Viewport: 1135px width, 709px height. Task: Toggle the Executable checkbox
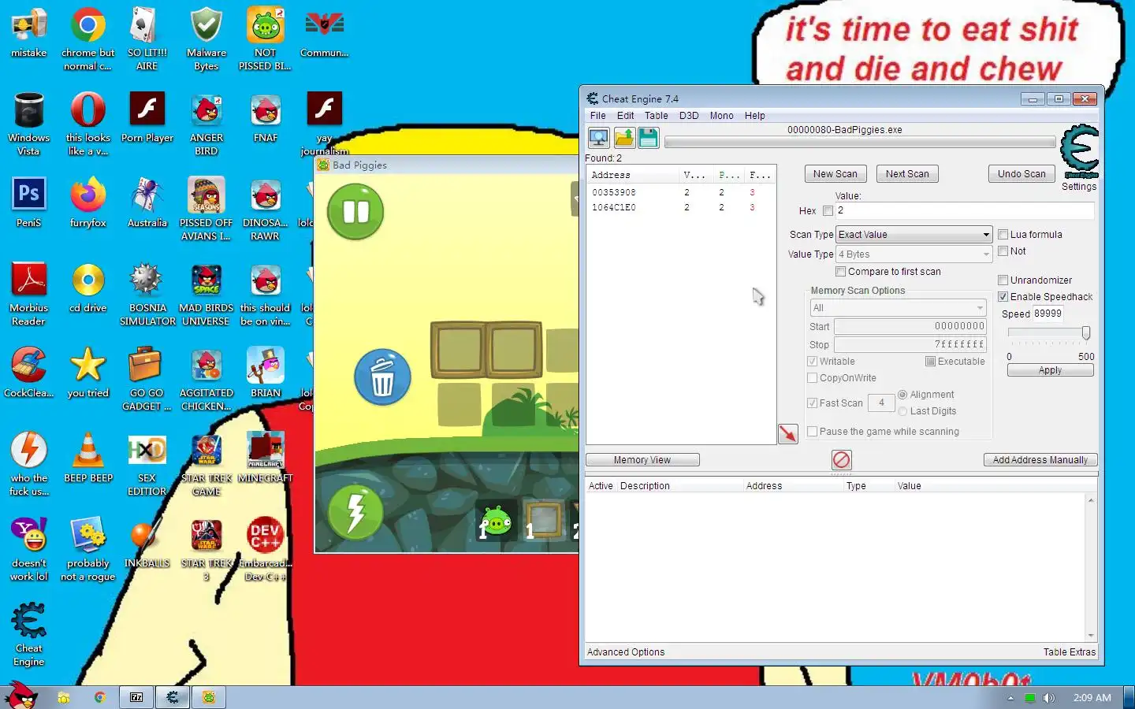click(930, 362)
